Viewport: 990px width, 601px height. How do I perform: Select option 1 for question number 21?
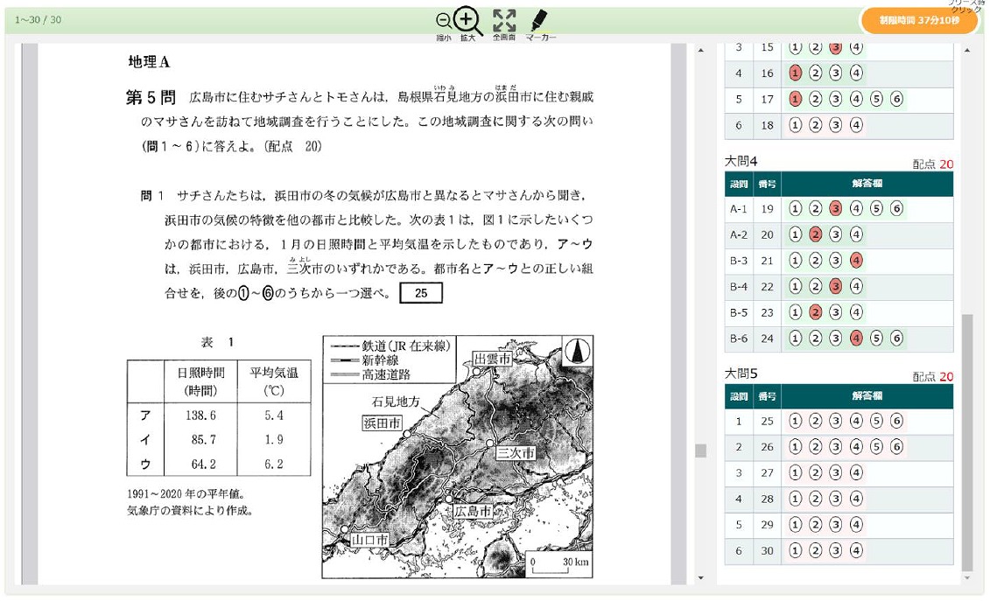(795, 260)
